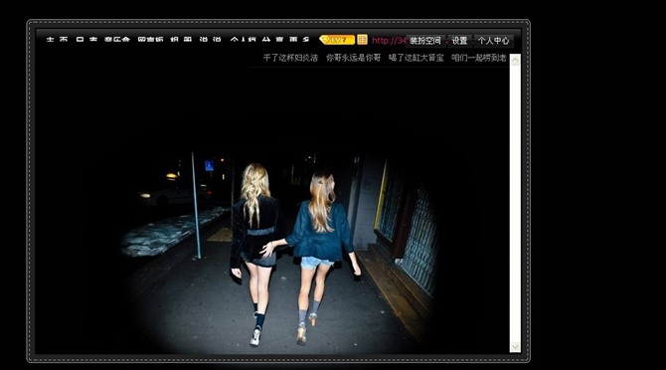Click the 你哥永远是你哥 link
Screen dimensions: 666x370
click(354, 58)
